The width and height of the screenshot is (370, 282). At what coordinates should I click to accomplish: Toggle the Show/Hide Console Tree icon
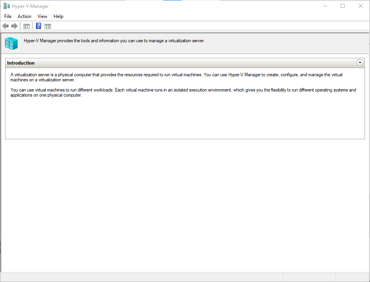pyautogui.click(x=27, y=26)
